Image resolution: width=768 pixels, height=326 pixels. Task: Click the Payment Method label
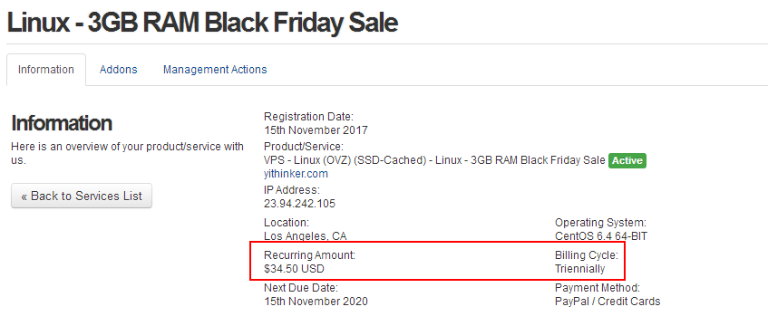598,287
